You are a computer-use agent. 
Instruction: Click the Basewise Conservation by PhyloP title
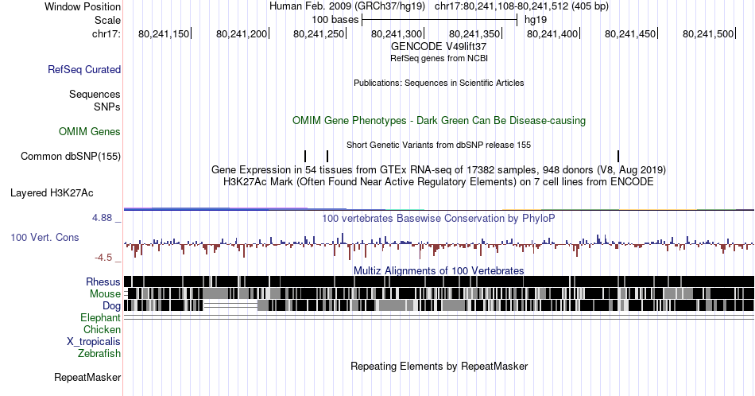[x=439, y=218]
